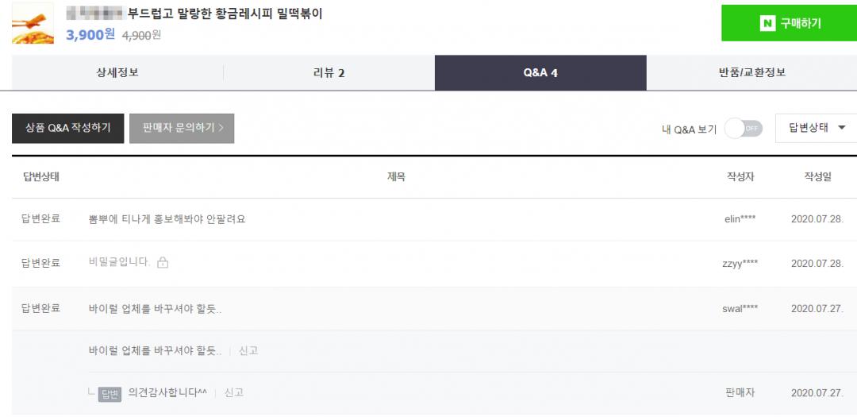857x417 pixels.
Task: Report the expanded question via 신고
Action: 248,351
